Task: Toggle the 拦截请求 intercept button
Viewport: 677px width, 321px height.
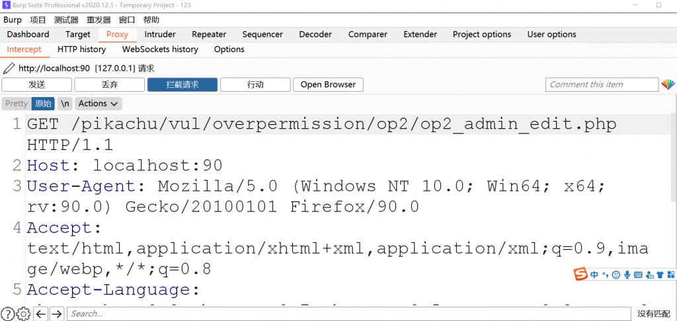Action: (x=182, y=85)
